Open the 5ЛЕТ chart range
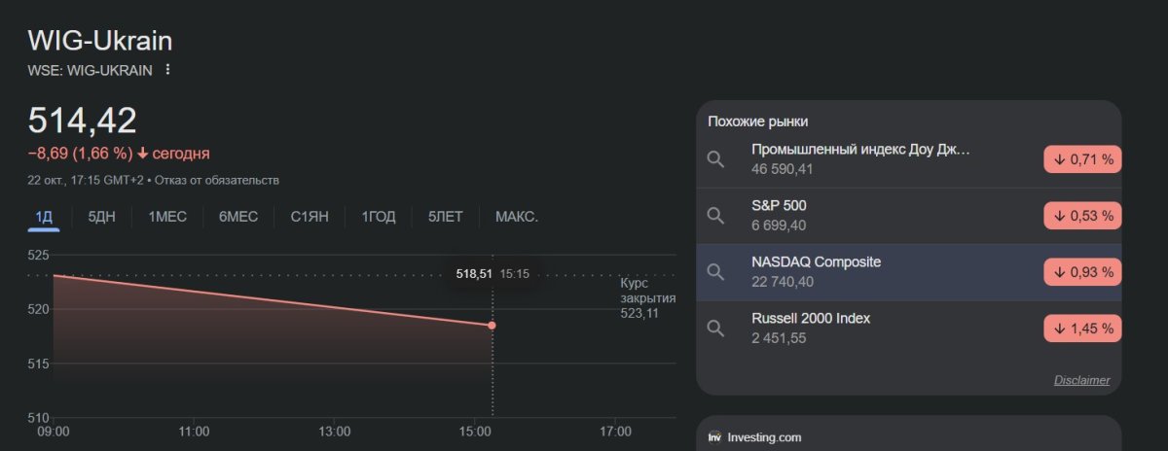 [x=446, y=217]
